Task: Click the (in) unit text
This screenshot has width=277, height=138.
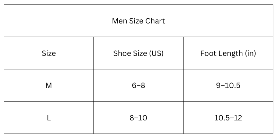Action: 250,53
